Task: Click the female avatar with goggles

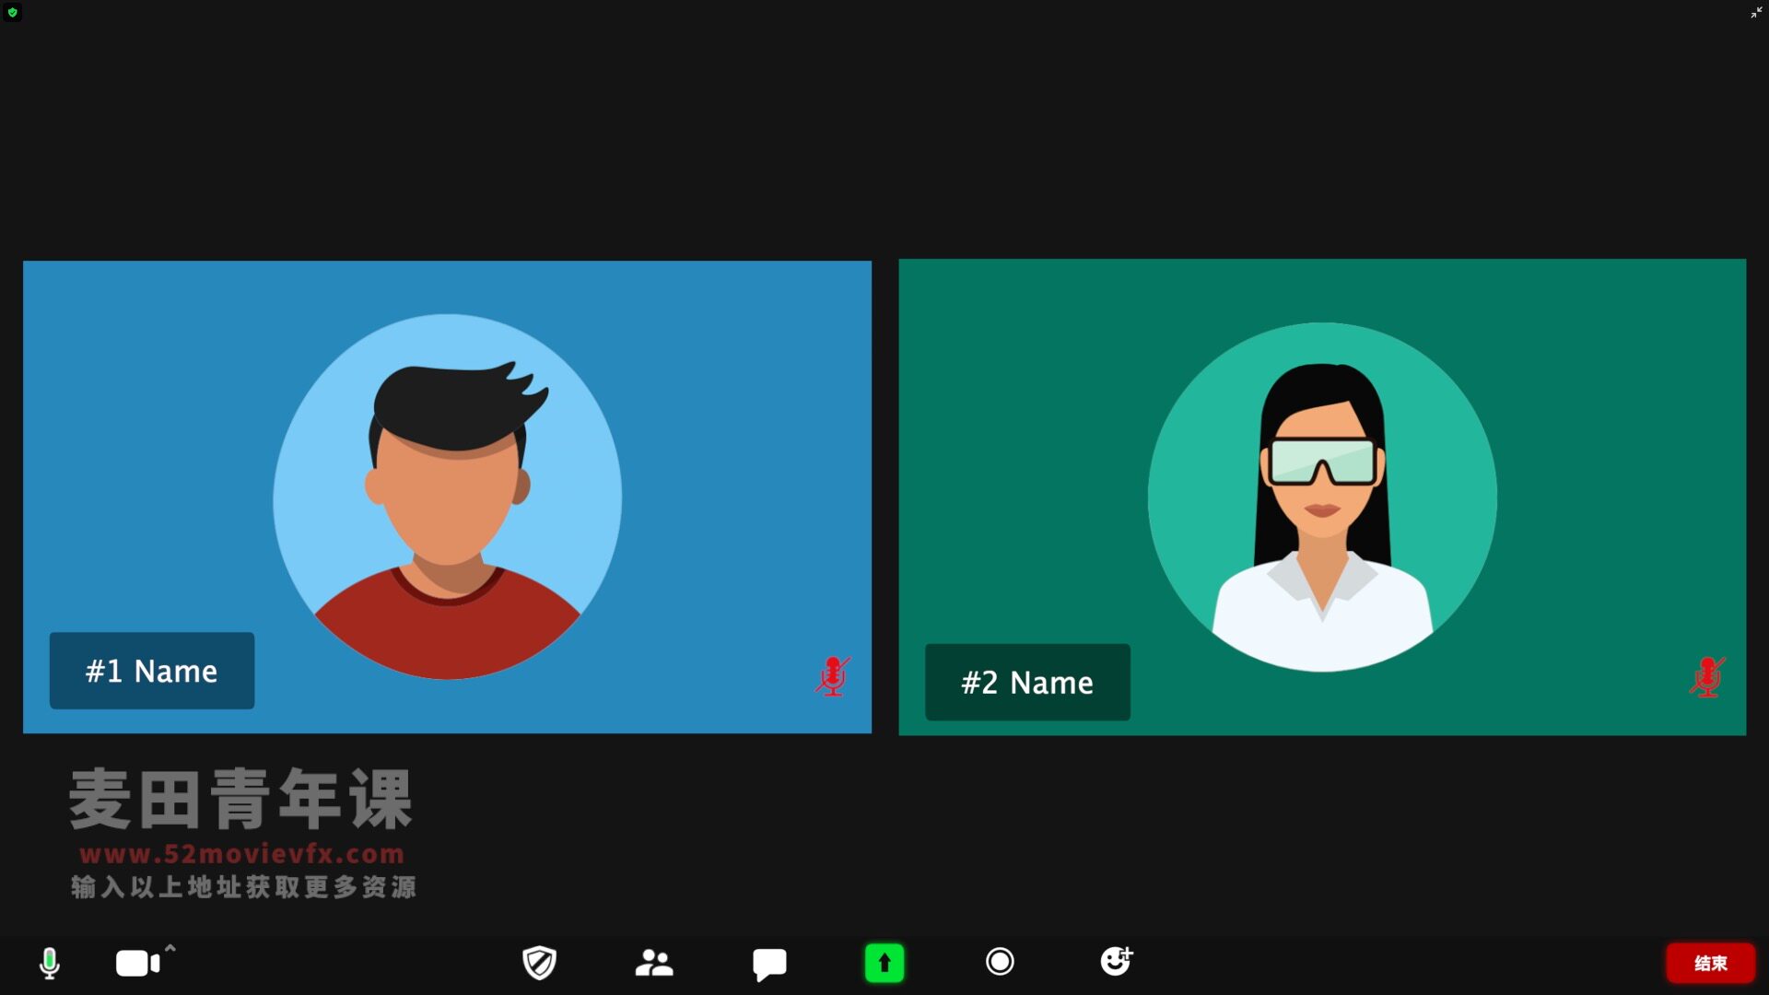Action: pos(1322,497)
